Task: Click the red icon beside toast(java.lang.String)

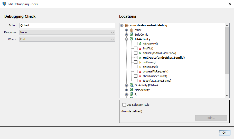Action: pos(140,81)
